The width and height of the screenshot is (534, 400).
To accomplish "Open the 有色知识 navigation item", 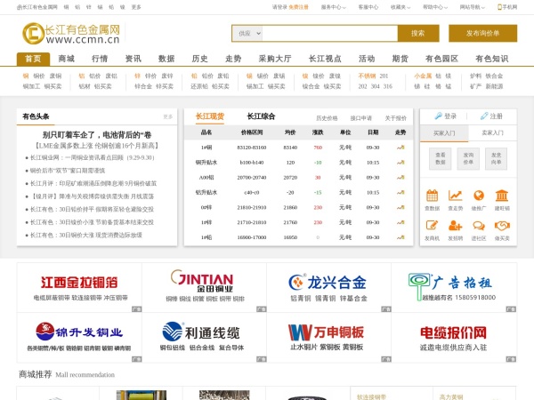I will pos(492,59).
